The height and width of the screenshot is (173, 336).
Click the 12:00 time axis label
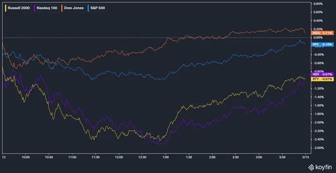pyautogui.click(x=119, y=158)
